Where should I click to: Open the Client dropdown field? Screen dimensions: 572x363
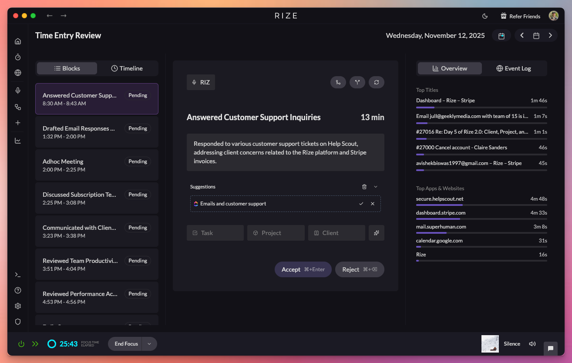coord(336,233)
